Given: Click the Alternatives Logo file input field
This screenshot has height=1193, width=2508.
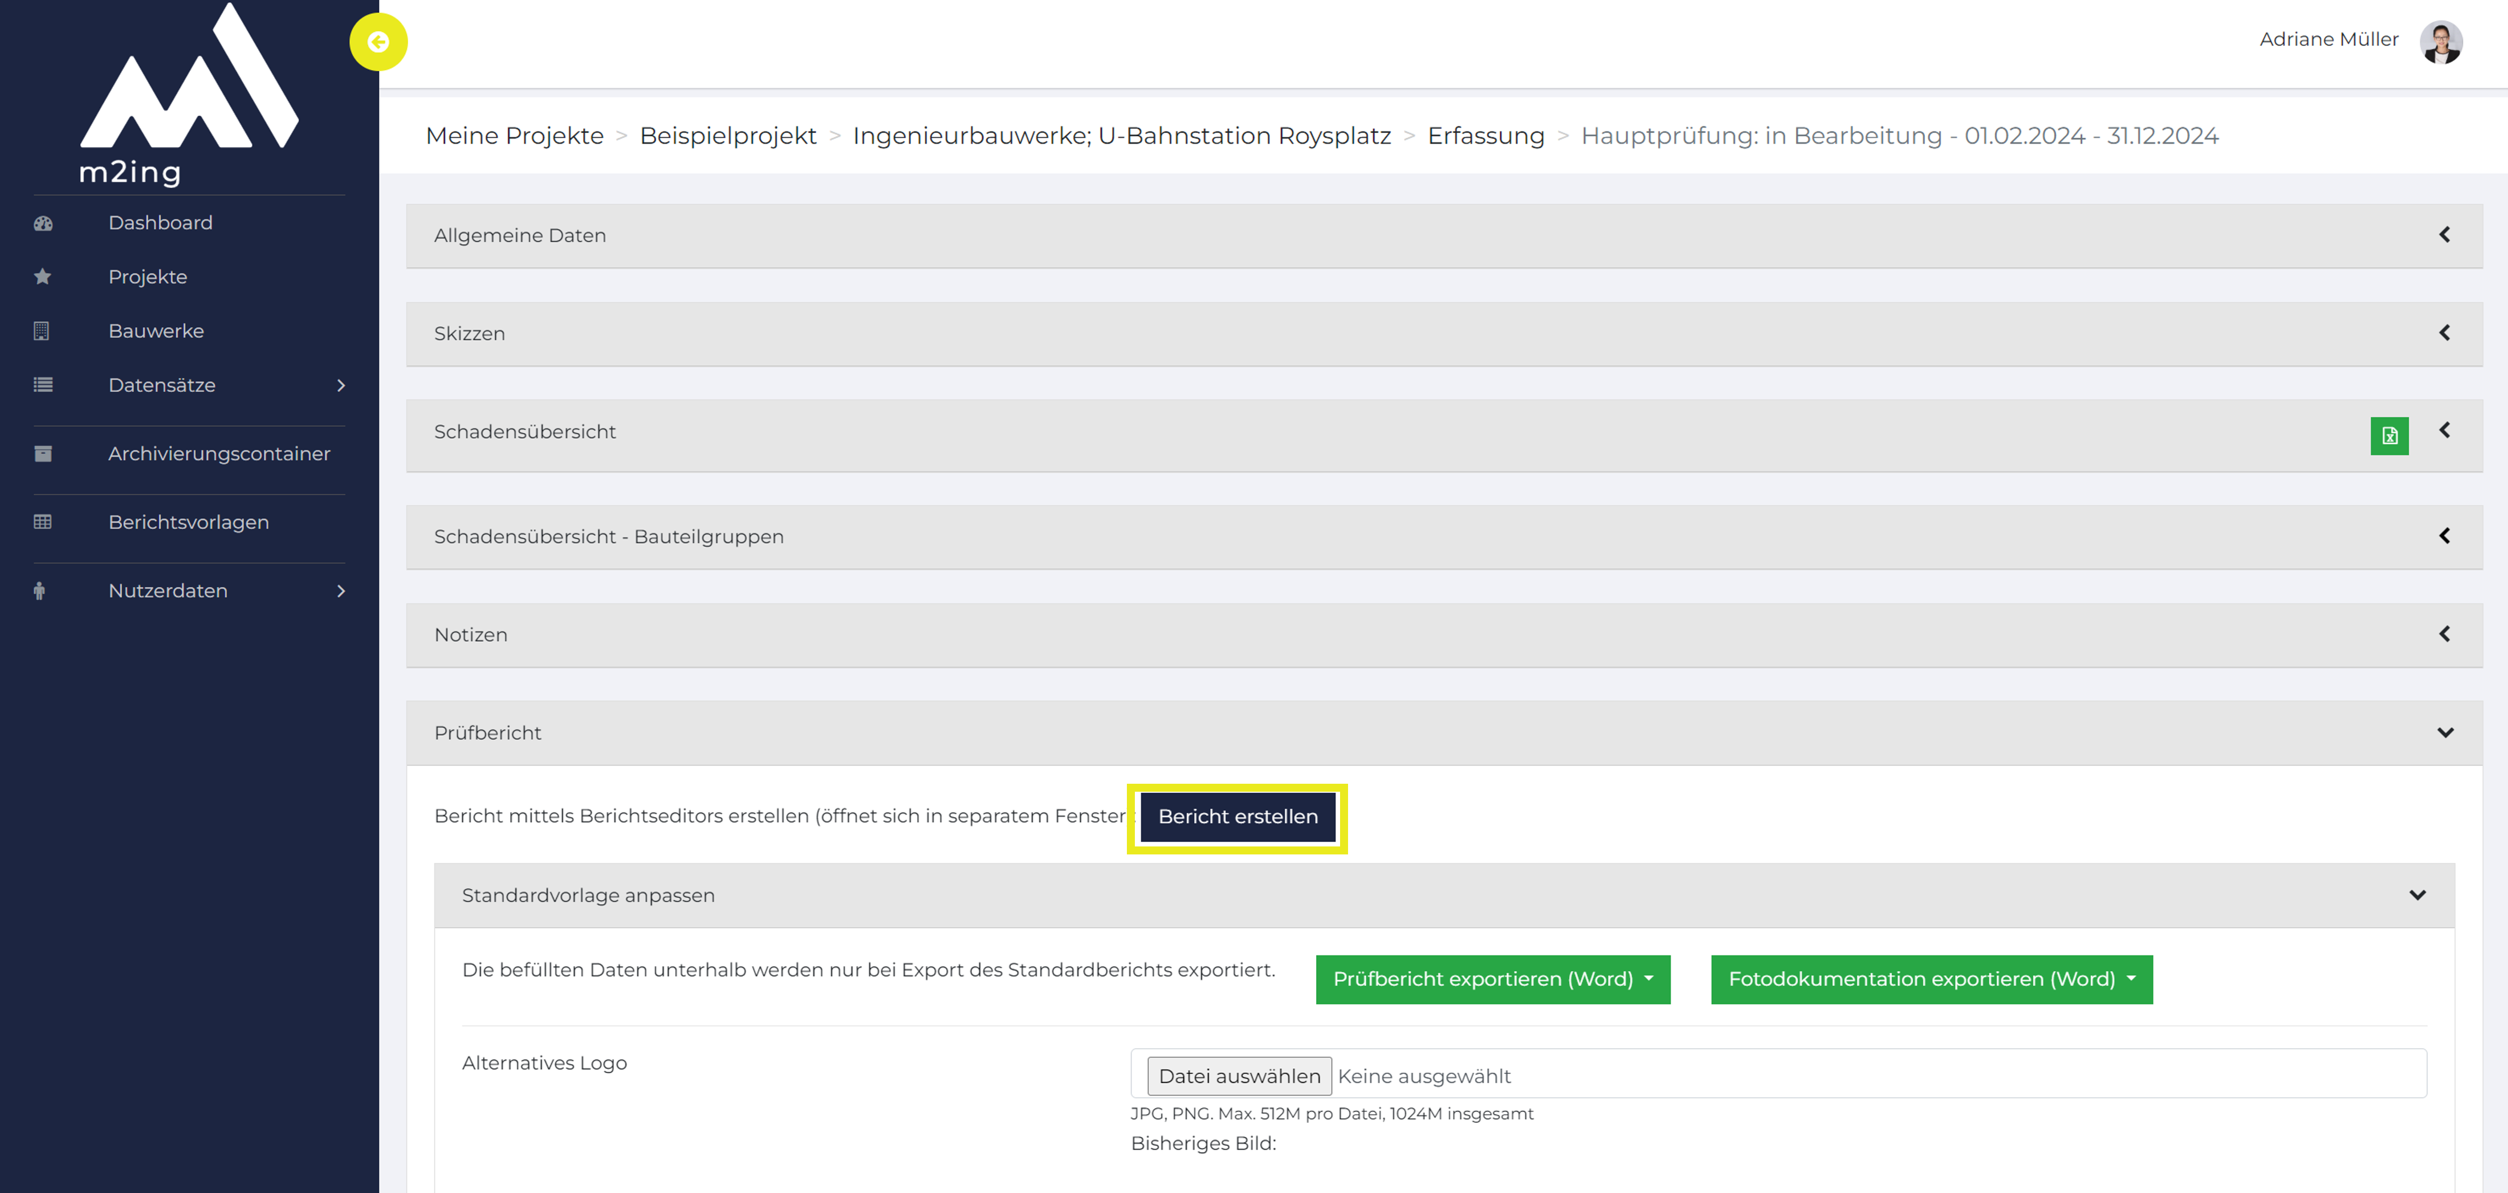Looking at the screenshot, I should click(x=1778, y=1073).
